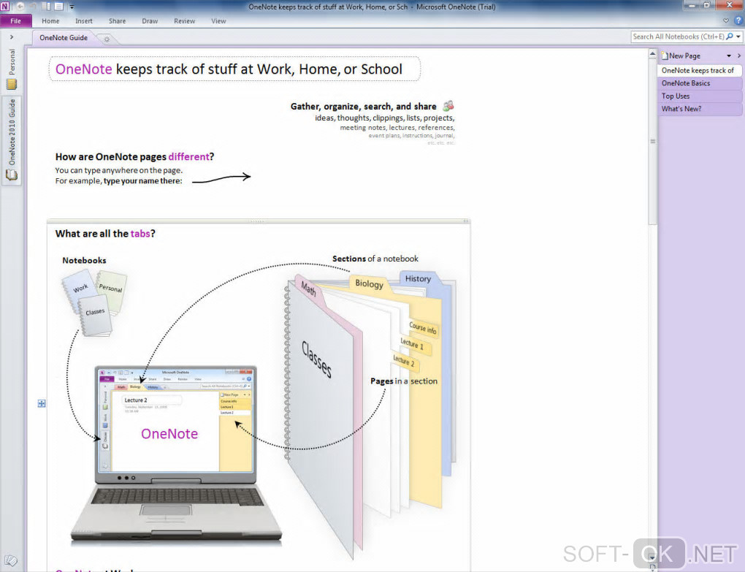Click the open-book OneNote 2010 Guide icon

click(12, 175)
